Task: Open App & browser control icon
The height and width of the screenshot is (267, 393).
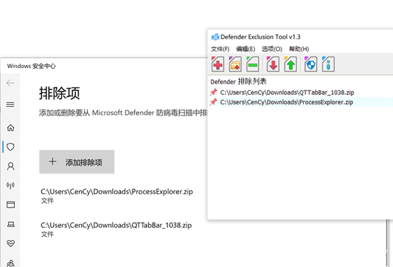Action: (x=10, y=205)
